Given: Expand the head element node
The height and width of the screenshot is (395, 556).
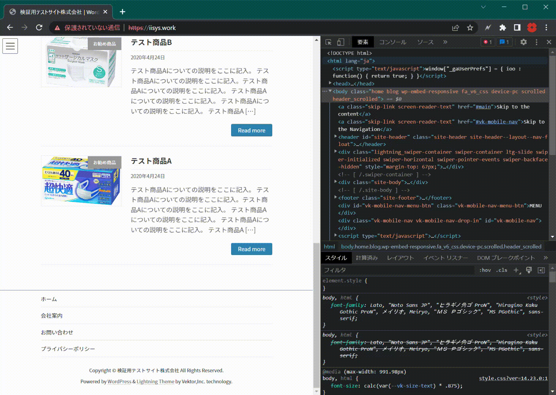Looking at the screenshot, I should [x=330, y=83].
